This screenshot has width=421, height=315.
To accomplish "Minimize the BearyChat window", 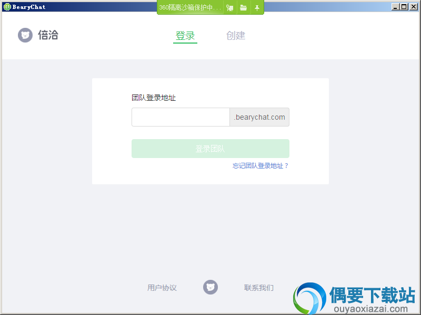I will click(x=395, y=7).
